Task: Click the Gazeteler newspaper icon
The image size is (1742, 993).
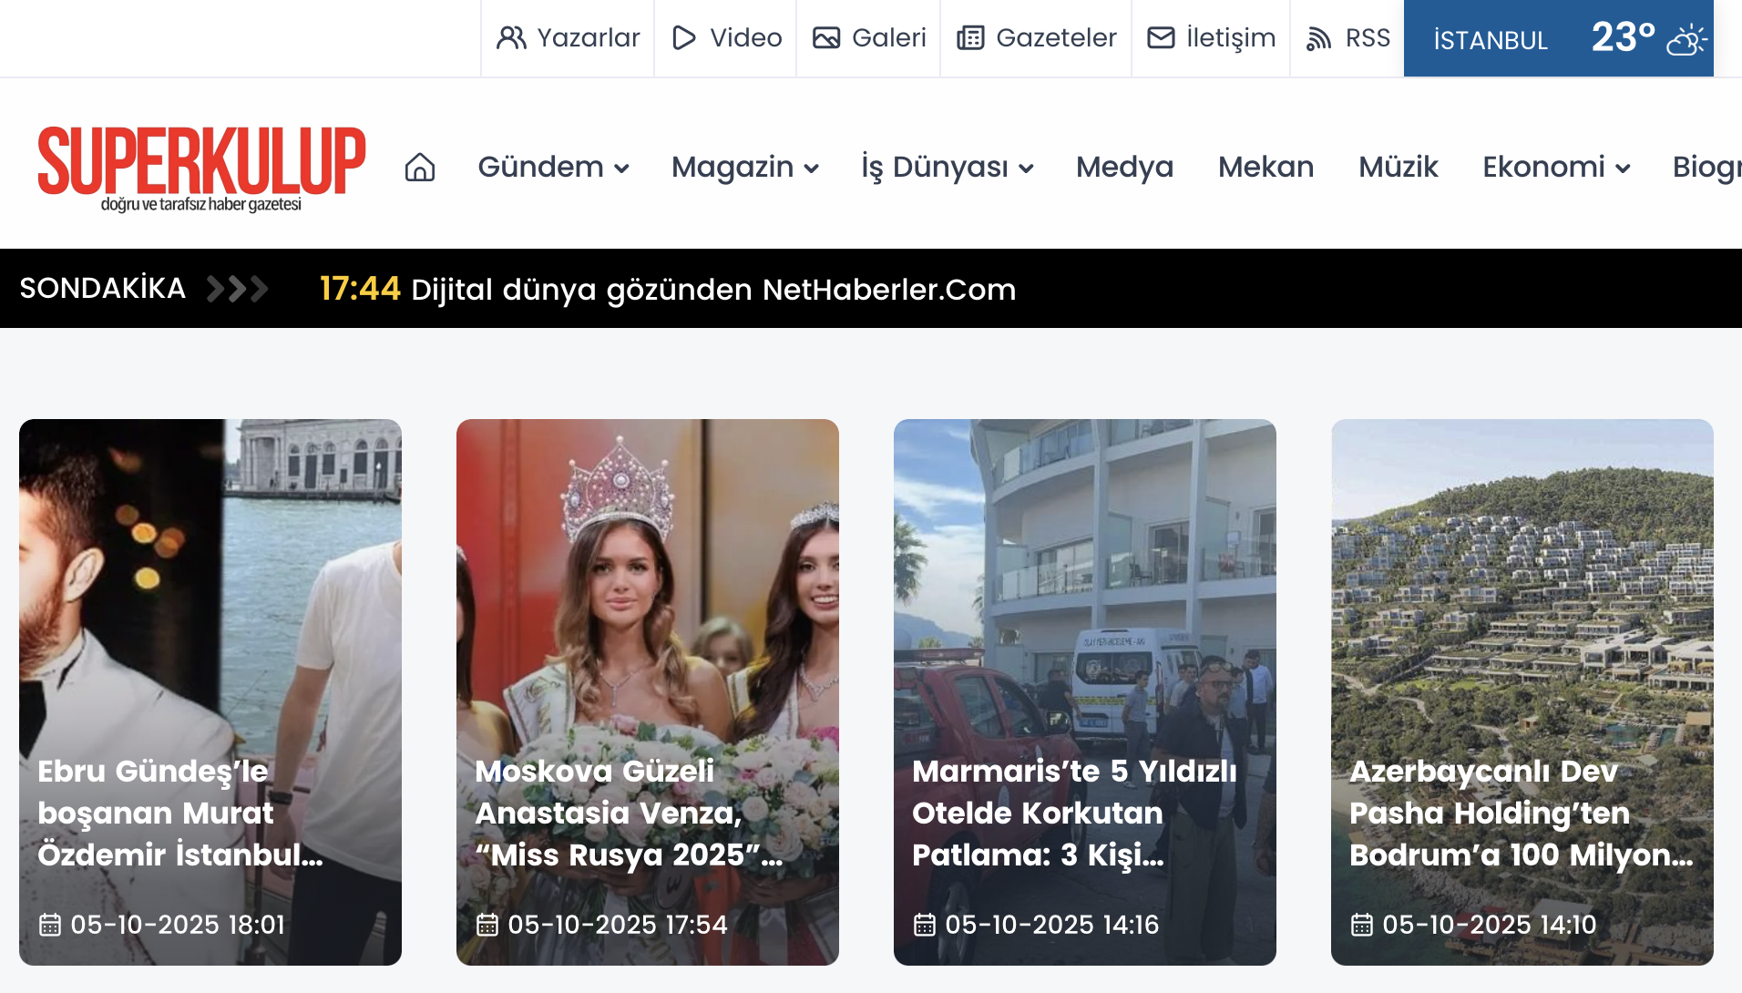Action: [970, 38]
